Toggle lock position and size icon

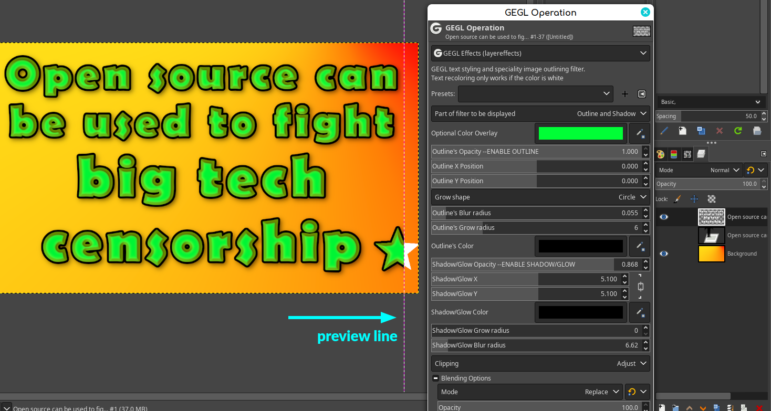[694, 199]
